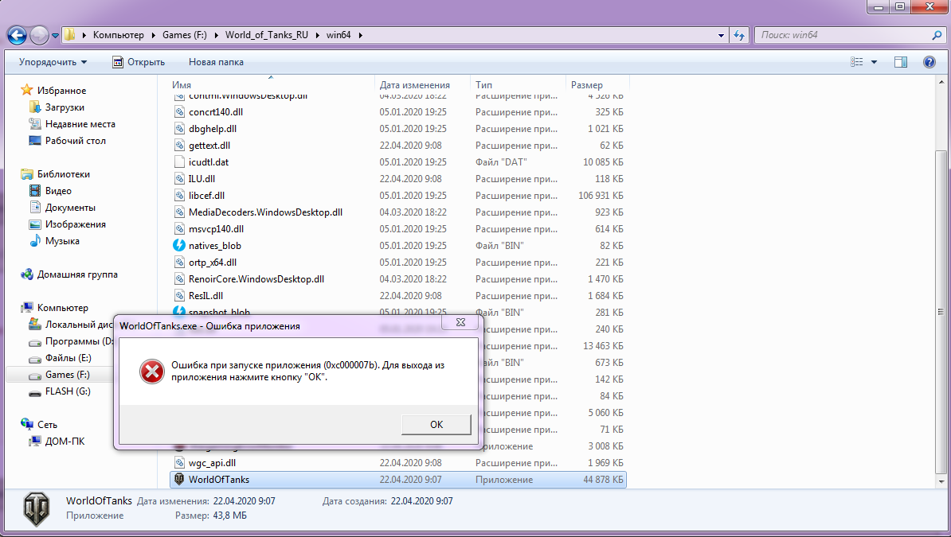Click the change view icon
Screen dimensions: 951x537
click(856, 62)
